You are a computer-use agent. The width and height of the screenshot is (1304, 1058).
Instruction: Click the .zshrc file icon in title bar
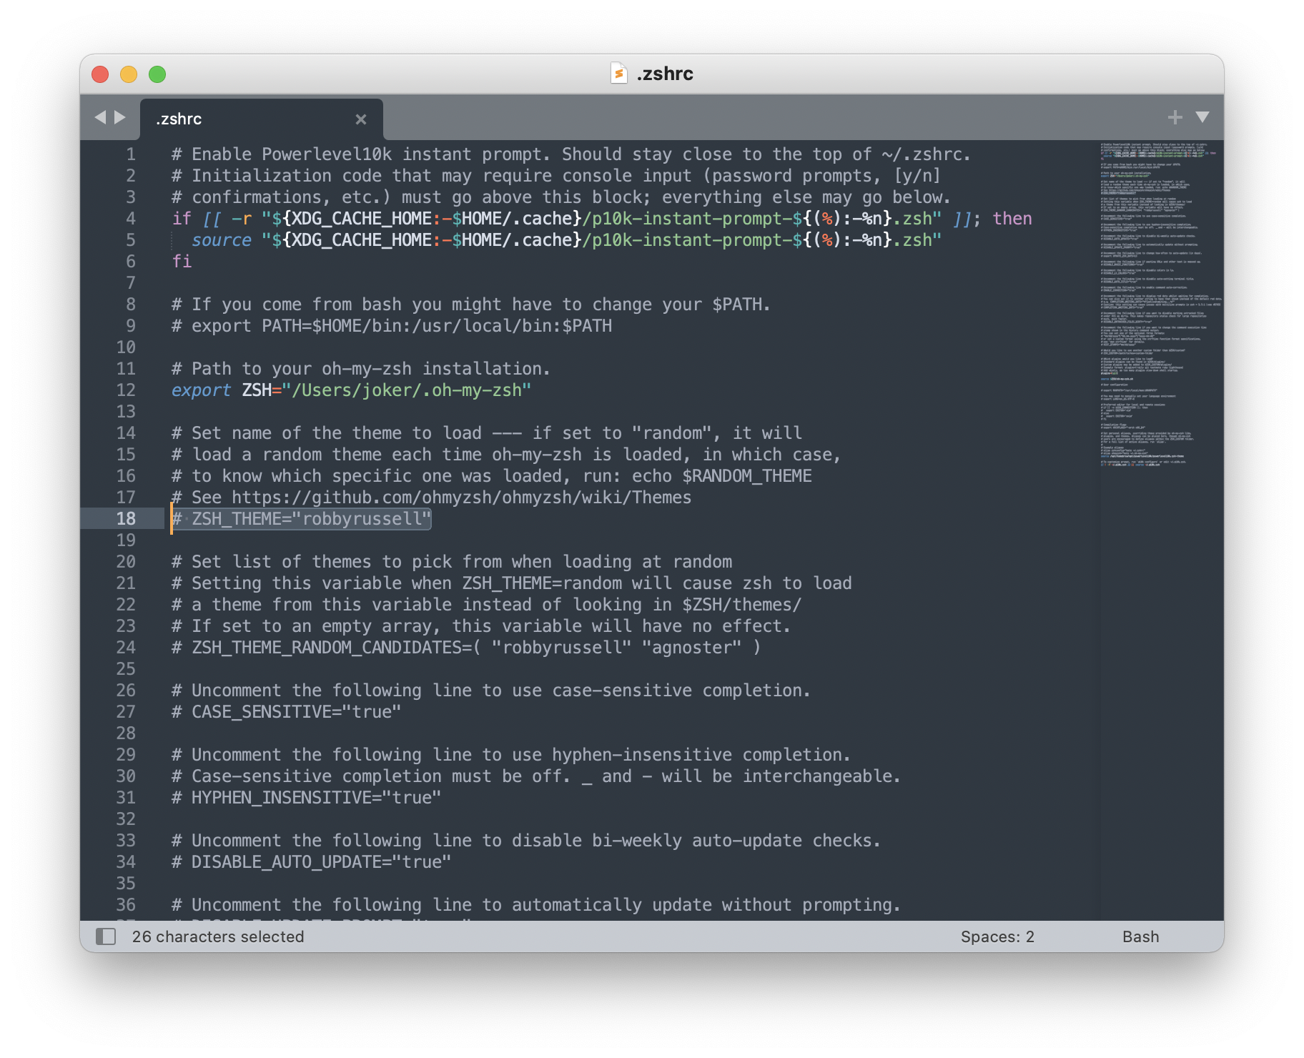click(619, 74)
